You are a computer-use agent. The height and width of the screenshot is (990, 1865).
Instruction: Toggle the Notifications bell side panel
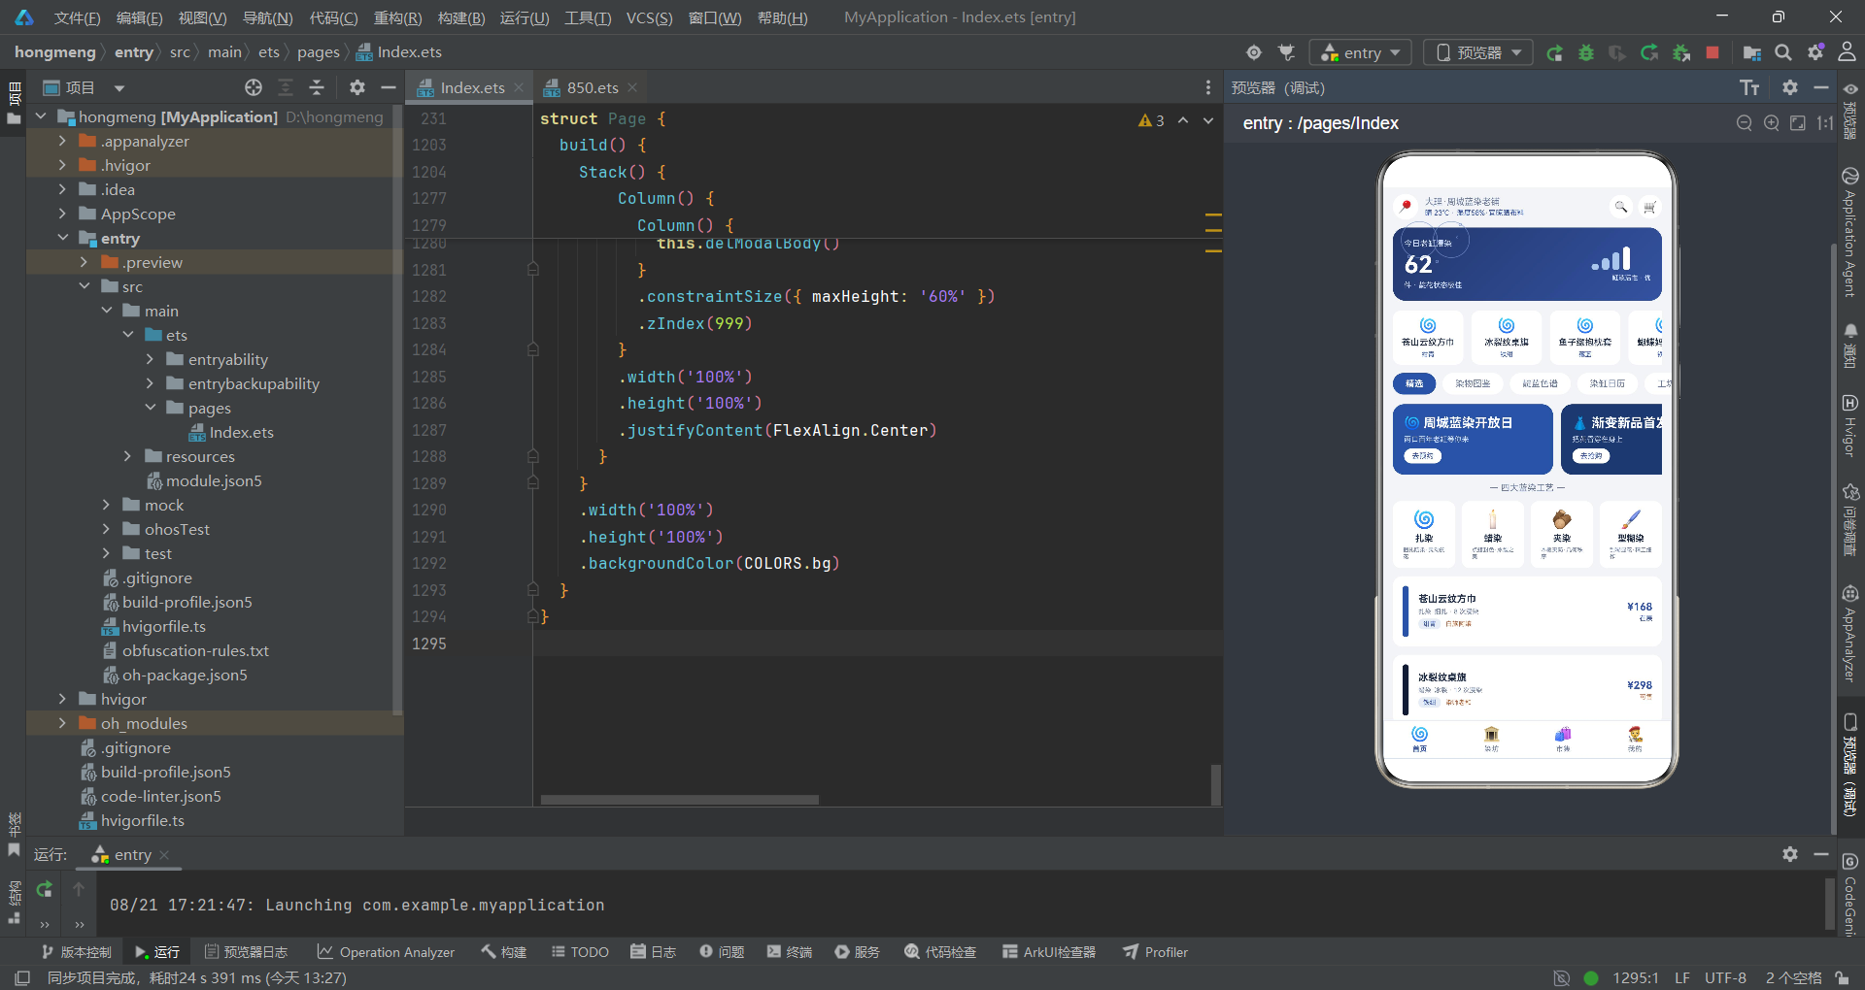click(1849, 346)
